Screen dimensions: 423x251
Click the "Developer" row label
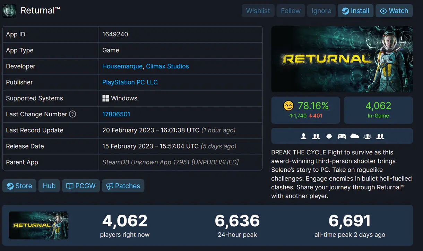coord(21,66)
